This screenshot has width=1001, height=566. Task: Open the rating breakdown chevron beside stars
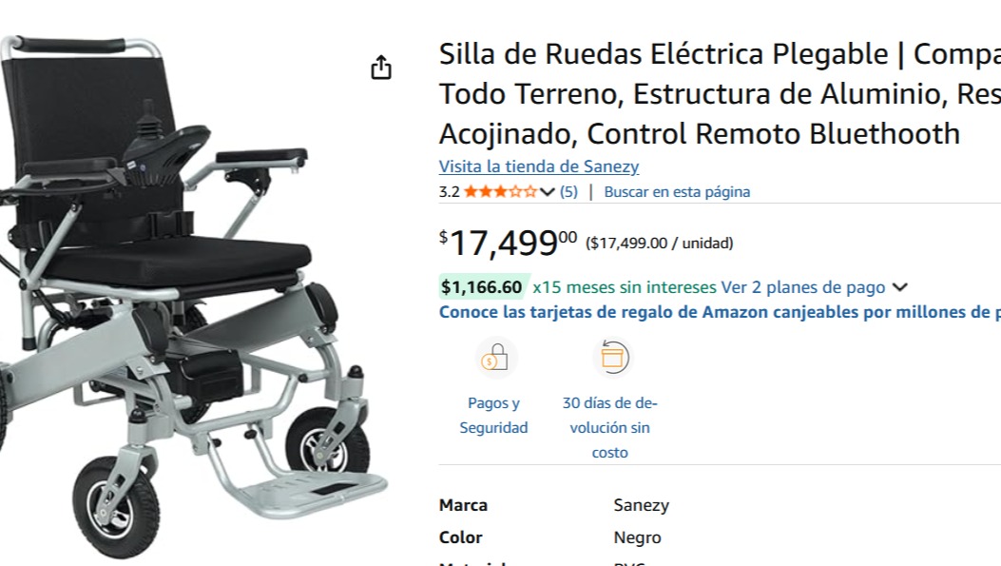[x=548, y=191]
